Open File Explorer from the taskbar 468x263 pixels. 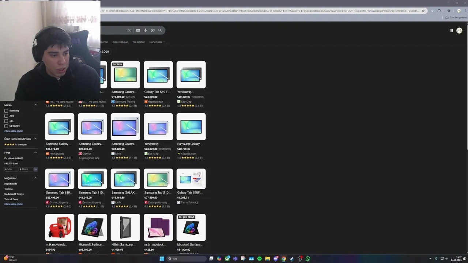point(267,259)
